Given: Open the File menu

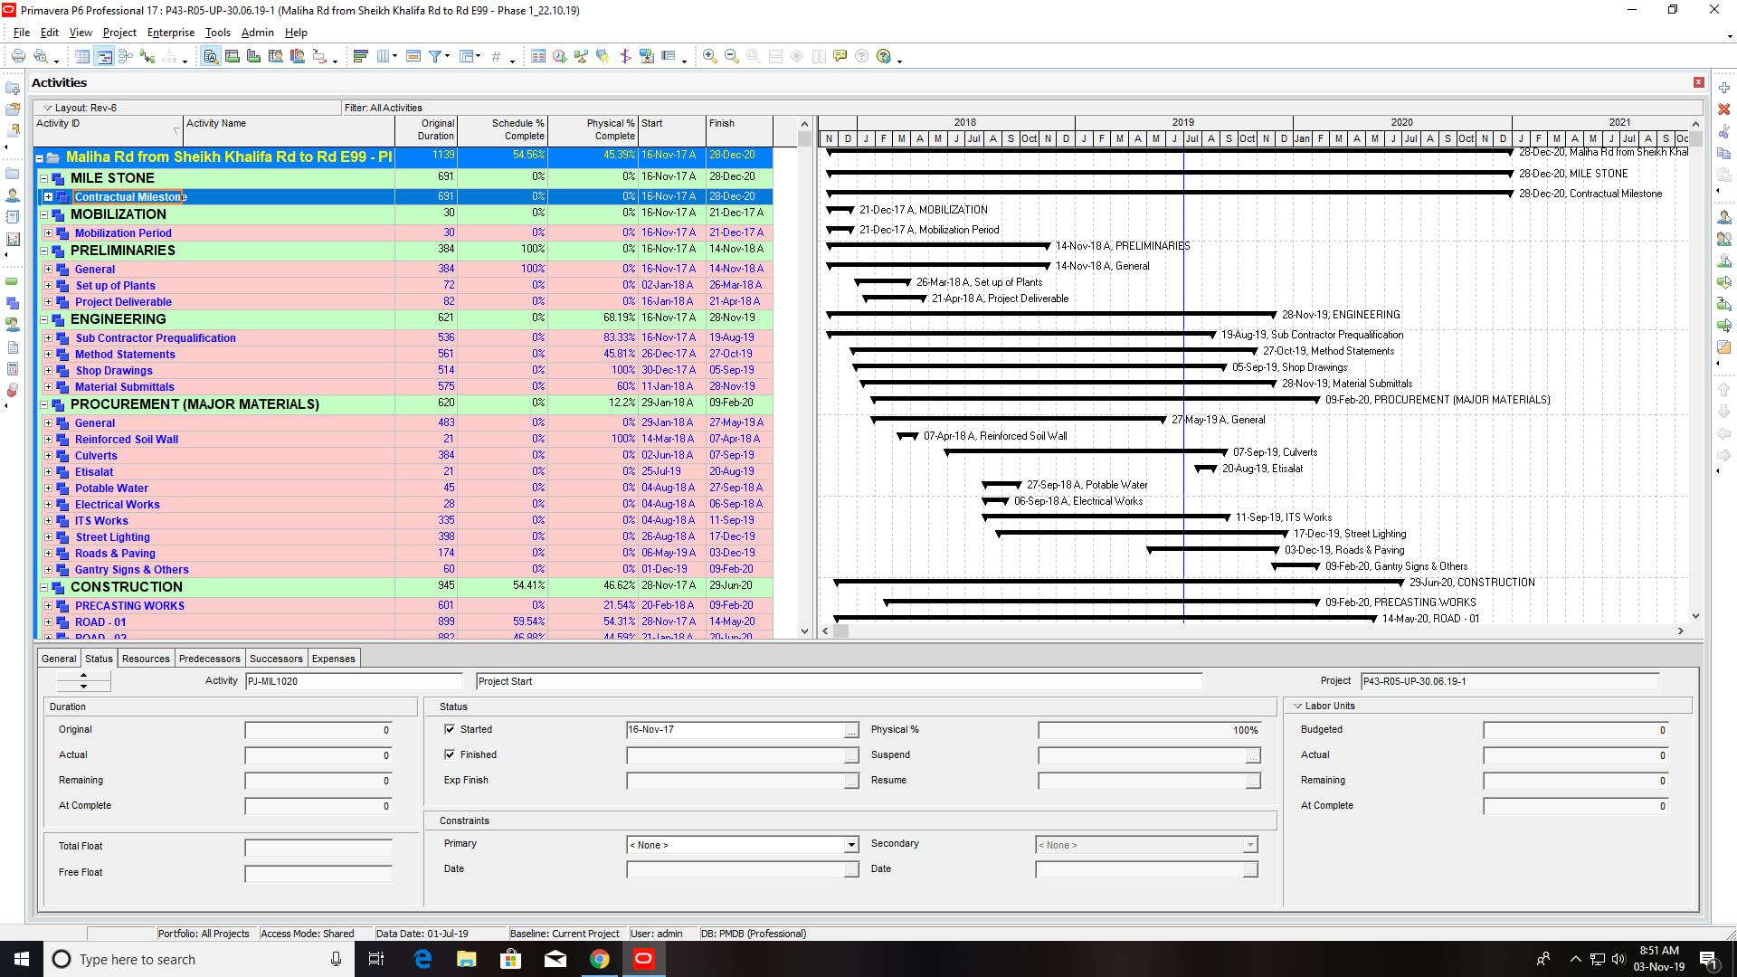Looking at the screenshot, I should pyautogui.click(x=22, y=33).
